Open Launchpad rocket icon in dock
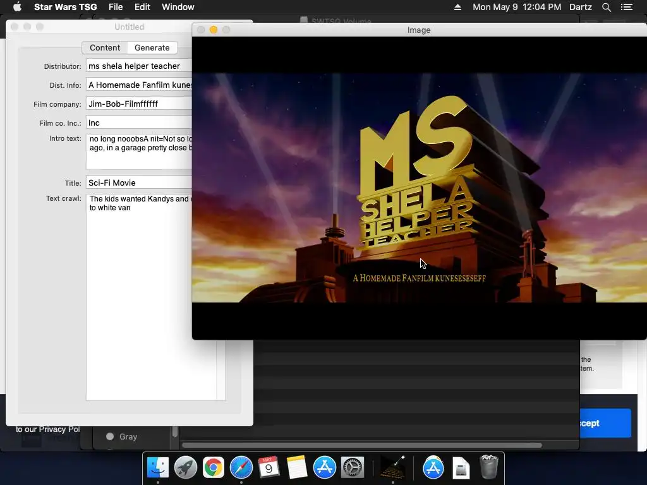This screenshot has height=485, width=647. point(185,468)
